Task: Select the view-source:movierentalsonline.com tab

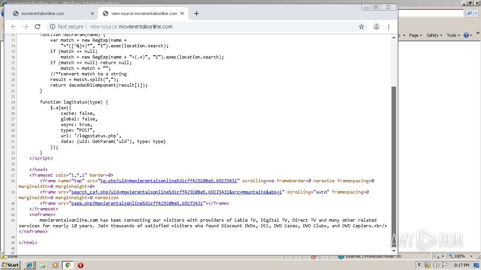Action: tap(143, 13)
